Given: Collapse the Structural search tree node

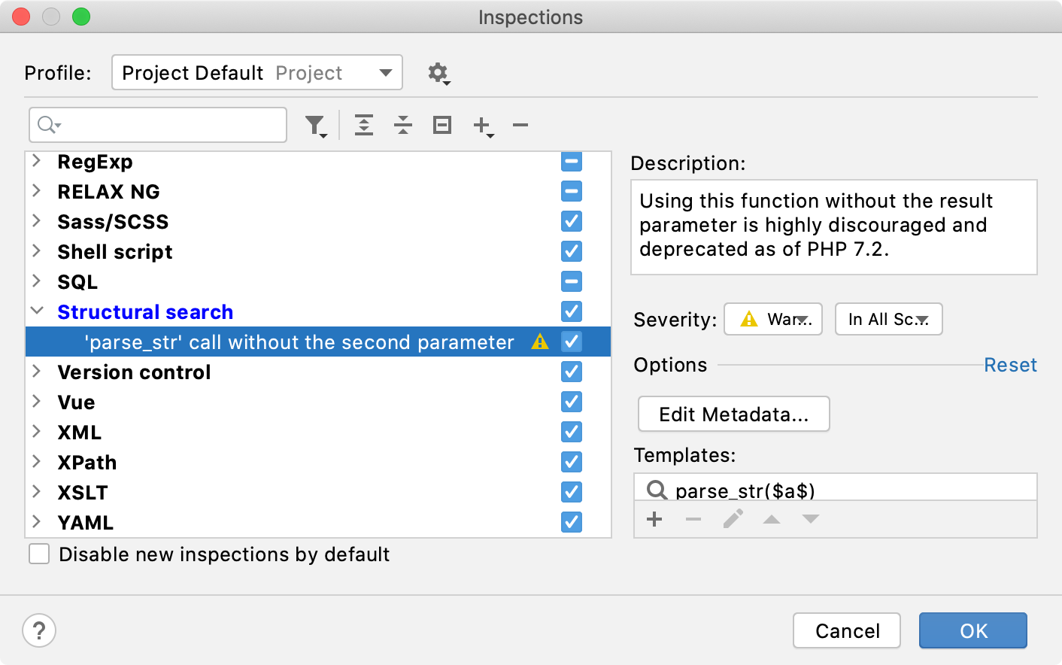Looking at the screenshot, I should pos(36,311).
